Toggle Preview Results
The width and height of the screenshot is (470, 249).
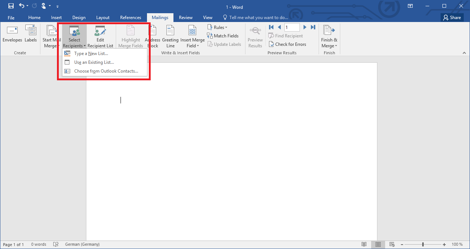tap(255, 35)
